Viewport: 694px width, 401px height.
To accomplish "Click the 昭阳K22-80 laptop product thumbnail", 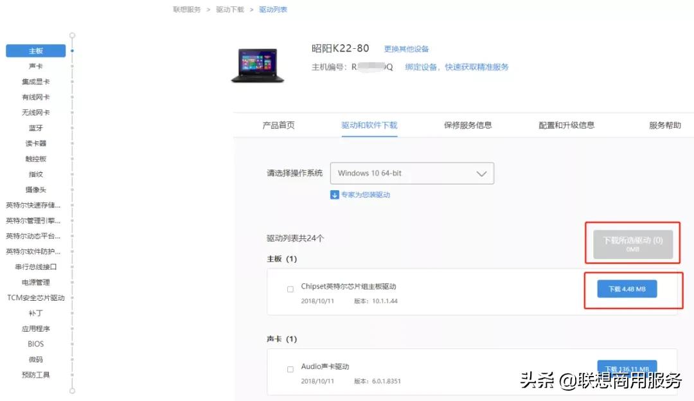I will [258, 65].
